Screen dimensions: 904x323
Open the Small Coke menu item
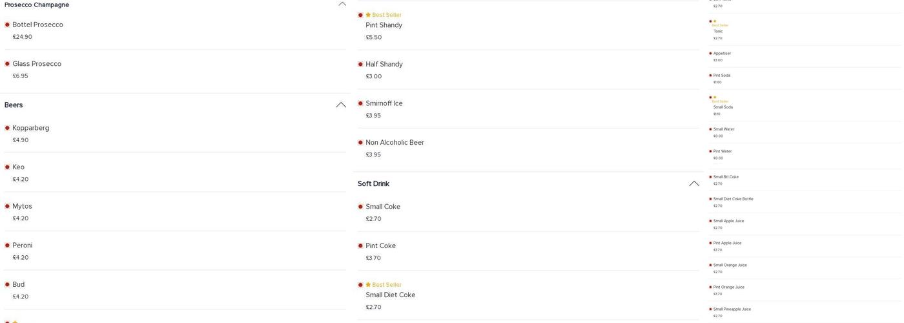pos(383,207)
